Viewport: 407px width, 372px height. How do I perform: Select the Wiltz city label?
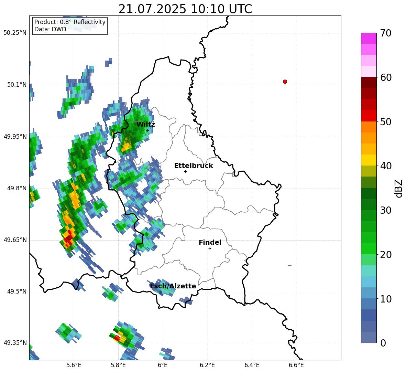pyautogui.click(x=146, y=124)
